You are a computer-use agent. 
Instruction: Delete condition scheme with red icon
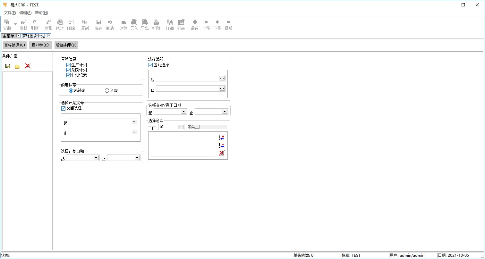[28, 66]
